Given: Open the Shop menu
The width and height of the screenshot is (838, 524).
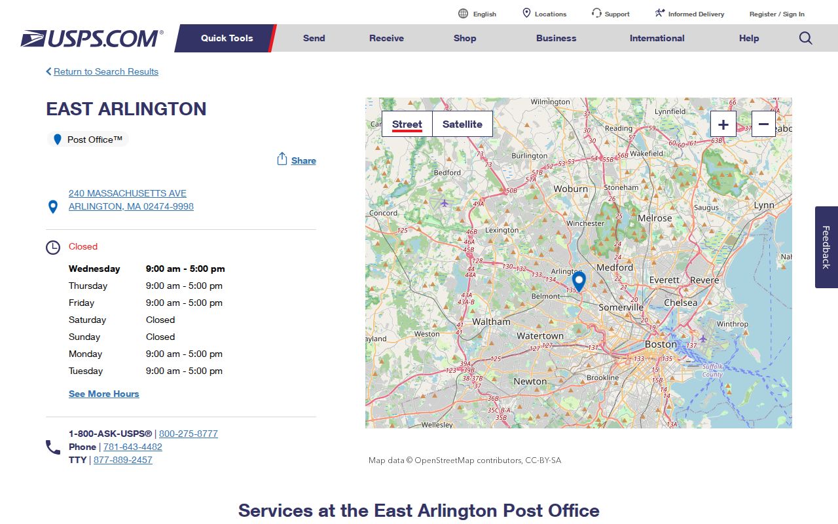Looking at the screenshot, I should (x=465, y=38).
